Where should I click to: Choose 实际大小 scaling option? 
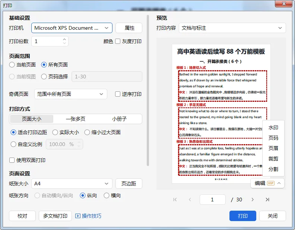pos(55,132)
